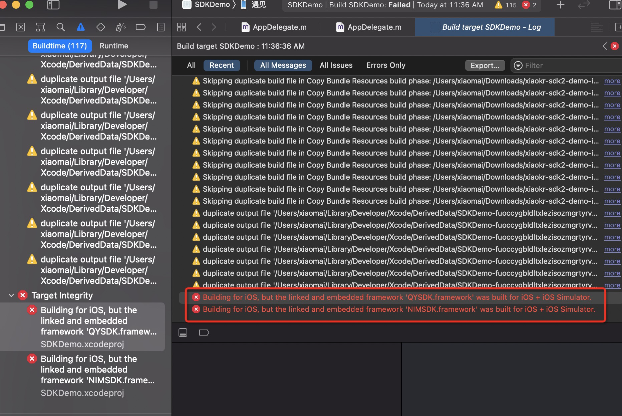This screenshot has height=416, width=622.
Task: Click the Build SDKDemo: Failed status
Action: (x=370, y=5)
